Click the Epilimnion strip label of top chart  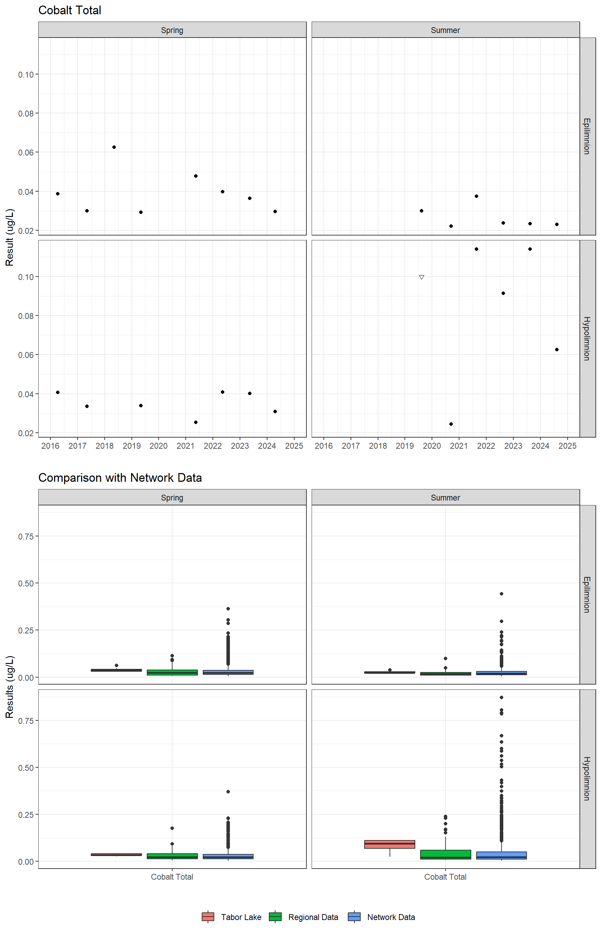pos(587,136)
